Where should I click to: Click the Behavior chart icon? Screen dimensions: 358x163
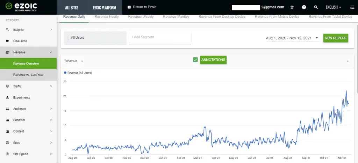click(x=7, y=120)
